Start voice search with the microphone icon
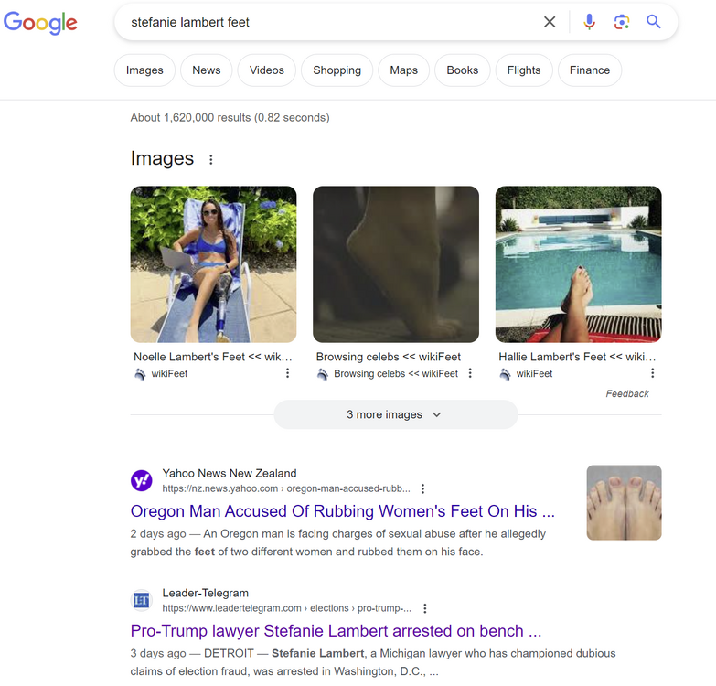Image resolution: width=716 pixels, height=686 pixels. [590, 22]
